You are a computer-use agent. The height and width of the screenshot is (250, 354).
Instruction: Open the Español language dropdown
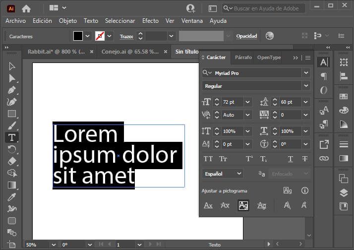click(223, 174)
